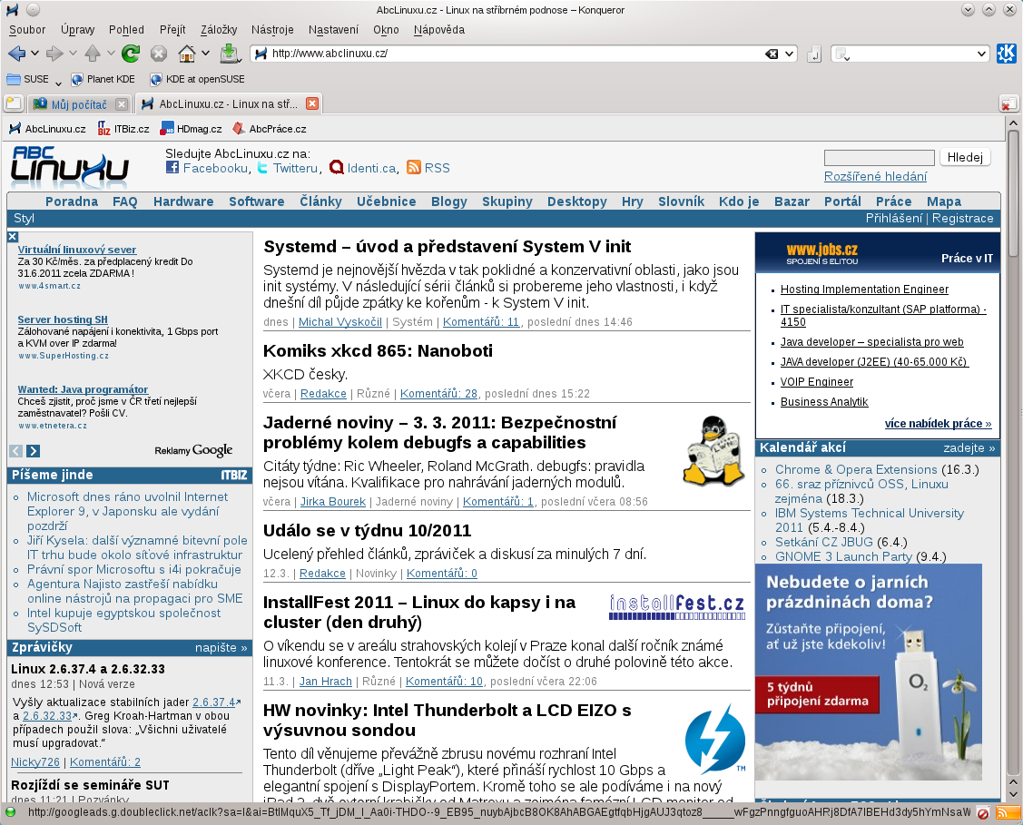Close the ad box with X icon
Screen dimensions: 1023x825
(x=13, y=237)
